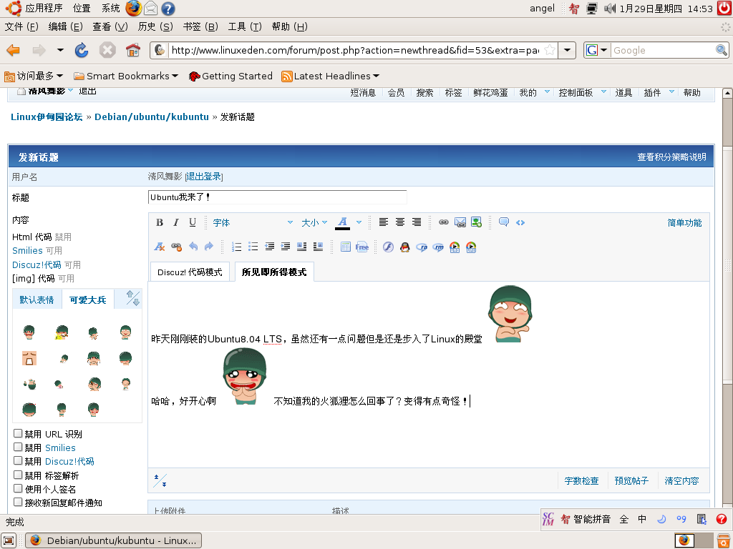
Task: Insert a QQ penguin contact
Action: 405,247
